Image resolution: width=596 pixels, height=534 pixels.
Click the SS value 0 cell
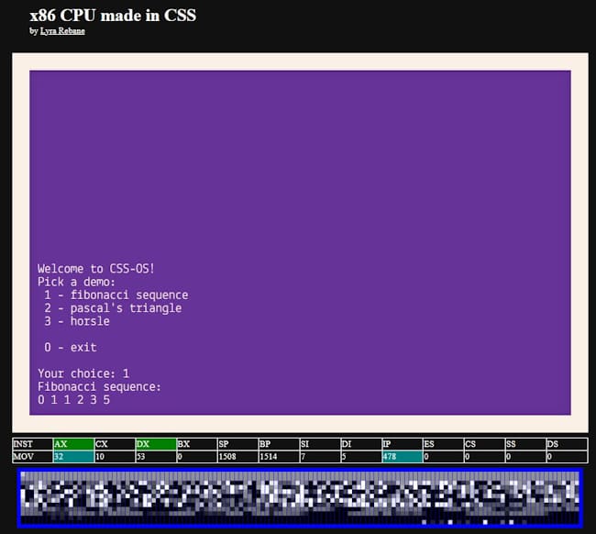click(x=525, y=456)
